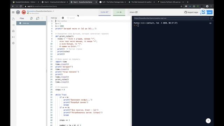
Task: Add a new file icon
Action: [31, 18]
